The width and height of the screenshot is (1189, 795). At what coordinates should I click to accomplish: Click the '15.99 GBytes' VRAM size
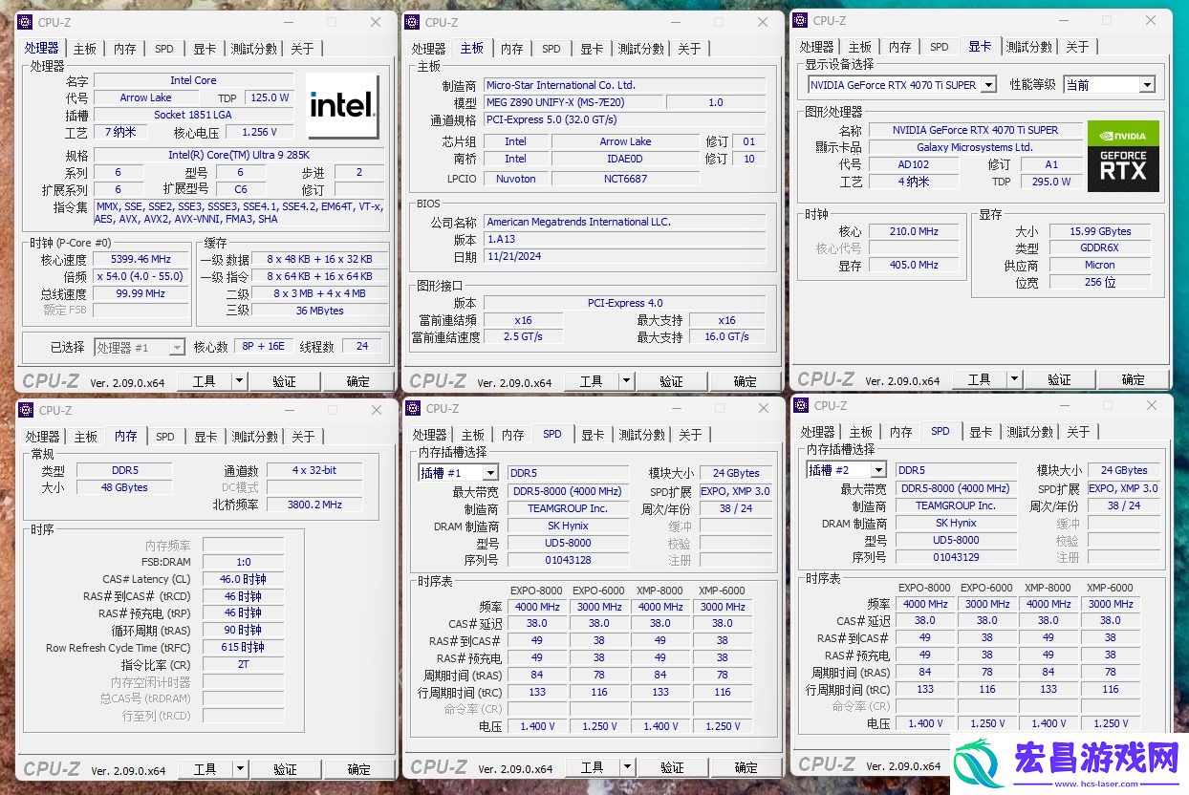click(1099, 231)
